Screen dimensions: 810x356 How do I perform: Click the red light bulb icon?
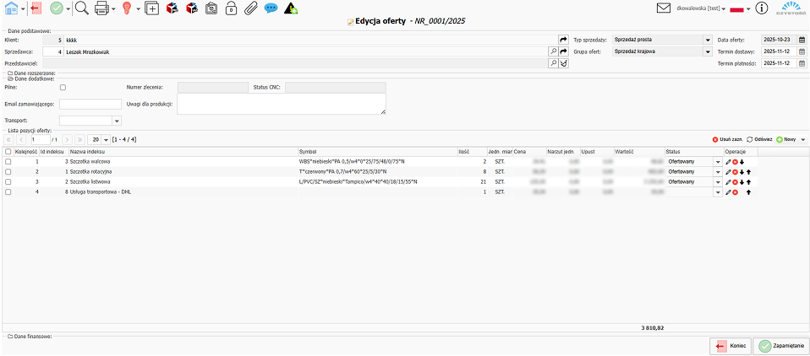[x=127, y=8]
